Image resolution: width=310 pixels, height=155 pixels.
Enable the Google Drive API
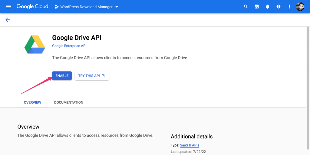(62, 76)
